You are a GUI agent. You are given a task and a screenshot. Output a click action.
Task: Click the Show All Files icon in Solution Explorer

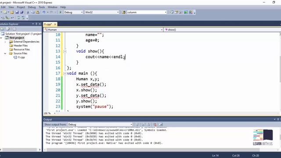point(8,29)
